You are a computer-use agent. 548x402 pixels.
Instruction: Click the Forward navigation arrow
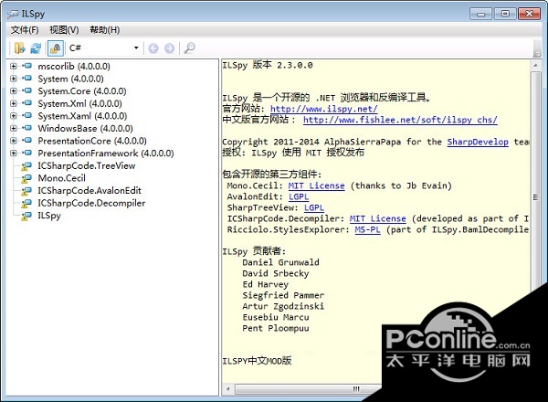coord(169,48)
